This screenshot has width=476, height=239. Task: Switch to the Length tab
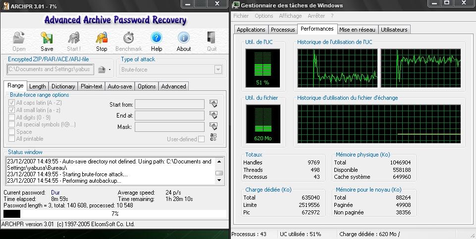[37, 86]
